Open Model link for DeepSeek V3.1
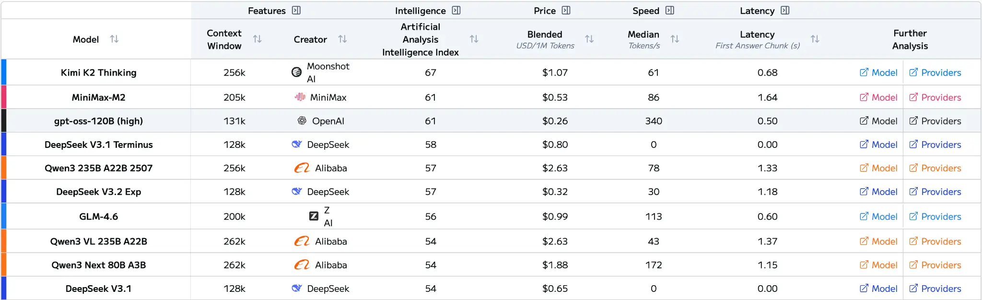 [878, 289]
